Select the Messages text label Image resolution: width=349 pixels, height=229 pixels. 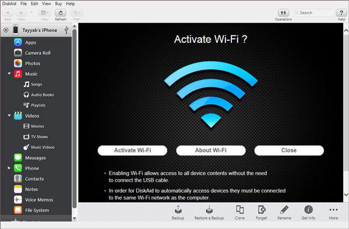[x=35, y=158]
